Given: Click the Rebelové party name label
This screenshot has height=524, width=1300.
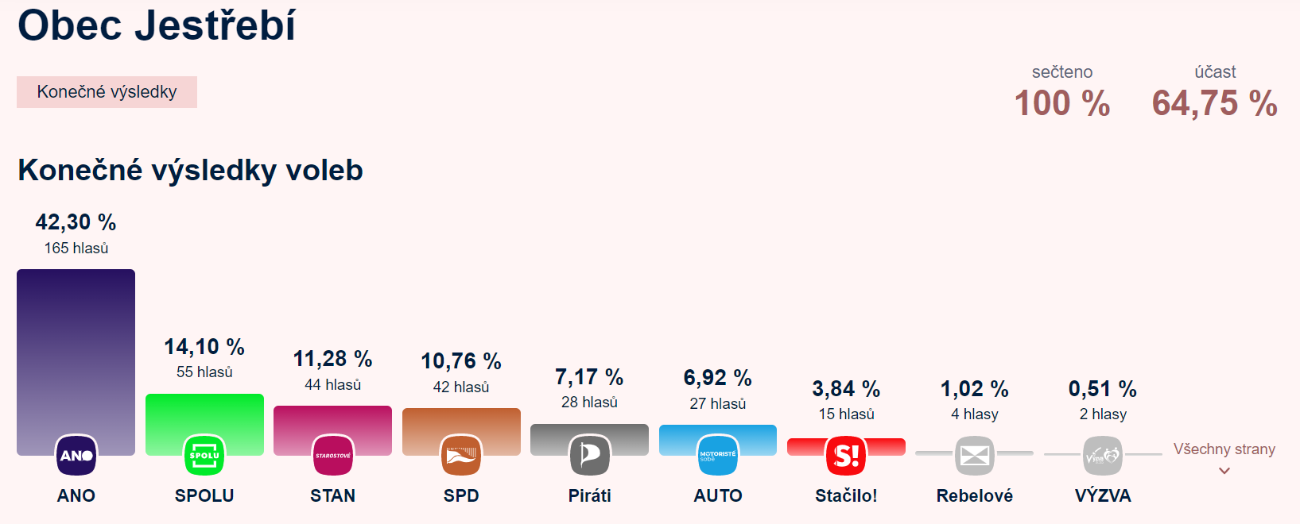Looking at the screenshot, I should [x=975, y=496].
